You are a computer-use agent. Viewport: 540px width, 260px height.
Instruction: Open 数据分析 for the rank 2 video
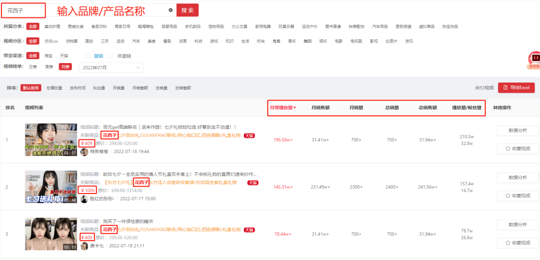click(x=518, y=178)
